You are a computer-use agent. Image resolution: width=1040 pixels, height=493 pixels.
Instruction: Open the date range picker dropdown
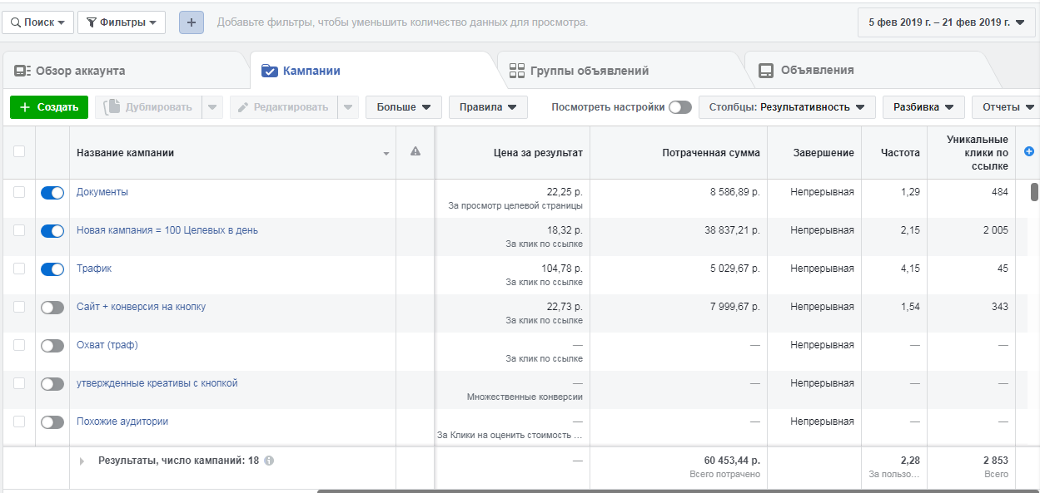pyautogui.click(x=946, y=22)
